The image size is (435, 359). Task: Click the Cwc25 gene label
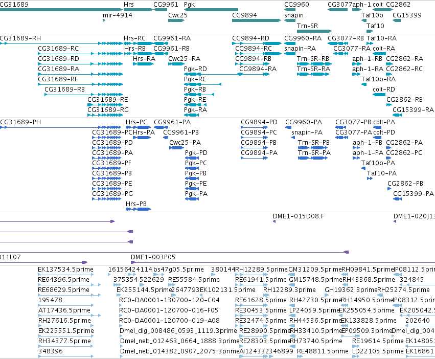(x=178, y=15)
